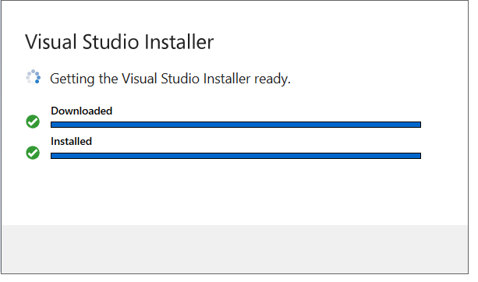Click the word 'Visual' in the large heading
This screenshot has width=478, height=282.
(51, 42)
